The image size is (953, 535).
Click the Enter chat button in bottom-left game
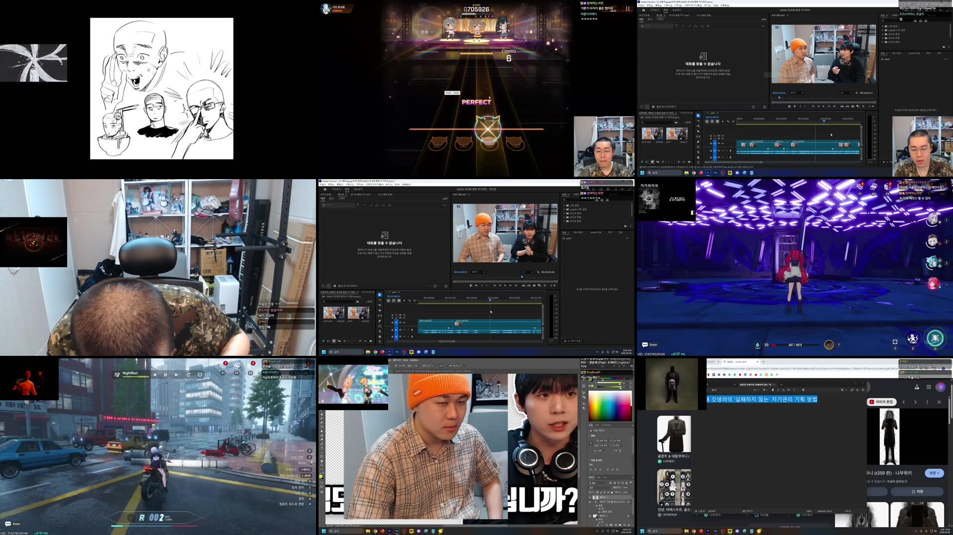click(x=12, y=524)
